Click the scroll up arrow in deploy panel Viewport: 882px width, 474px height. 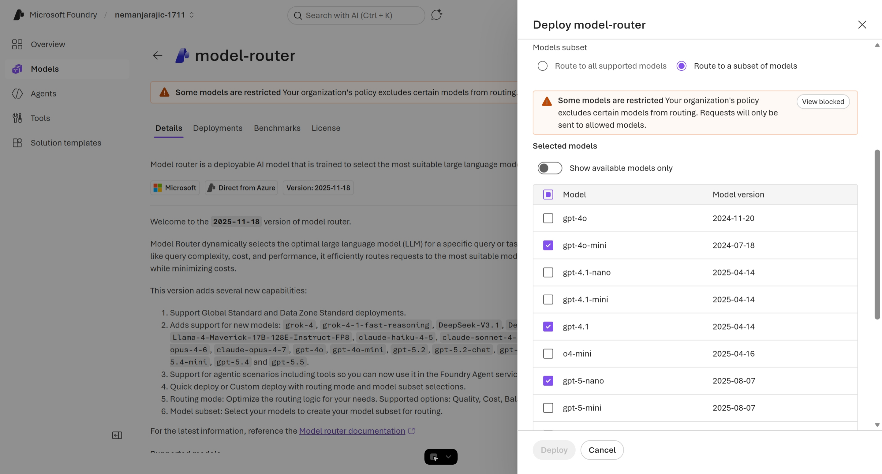(877, 45)
